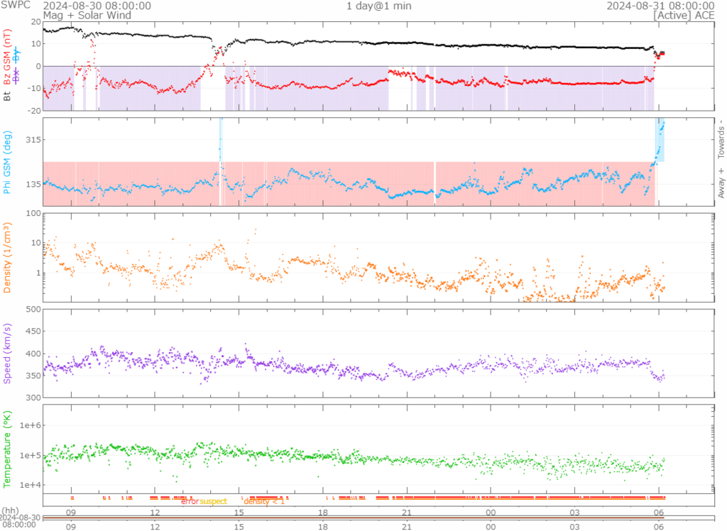Image resolution: width=727 pixels, height=531 pixels.
Task: Toggle the Bt series label
Action: [7, 95]
